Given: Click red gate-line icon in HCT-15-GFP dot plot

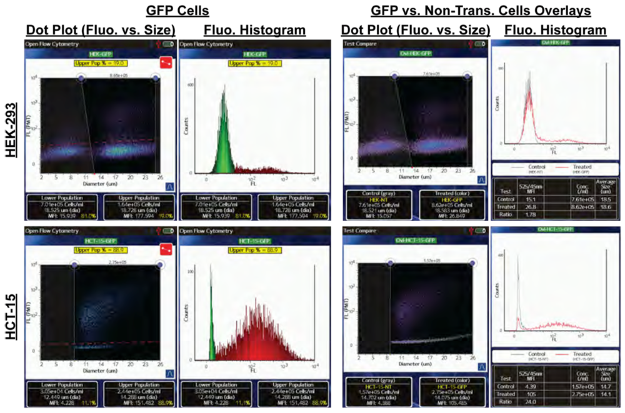Looking at the screenshot, I should (166, 250).
